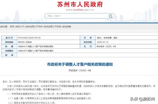This screenshot has width=158, height=104.
Task: Select the 其他；政府规章；通知 category value
Action: point(107,38)
